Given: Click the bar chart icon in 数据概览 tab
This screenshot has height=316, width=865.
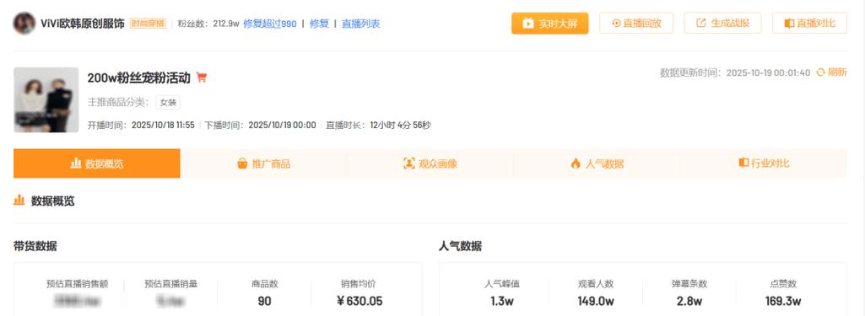Looking at the screenshot, I should pos(76,163).
